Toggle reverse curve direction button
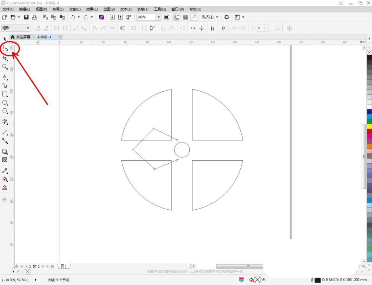 pos(122,28)
